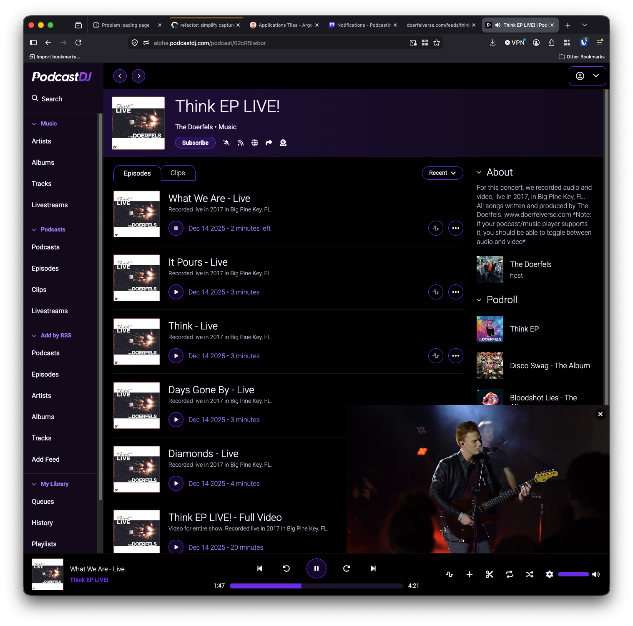Collapse the My Library section

coord(50,484)
